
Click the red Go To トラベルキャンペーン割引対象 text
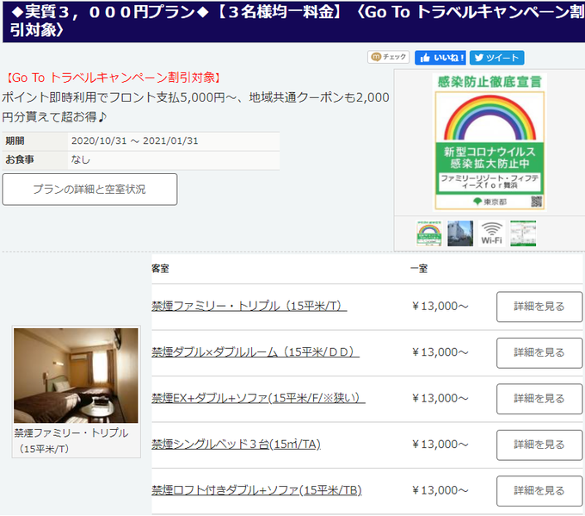(x=114, y=78)
